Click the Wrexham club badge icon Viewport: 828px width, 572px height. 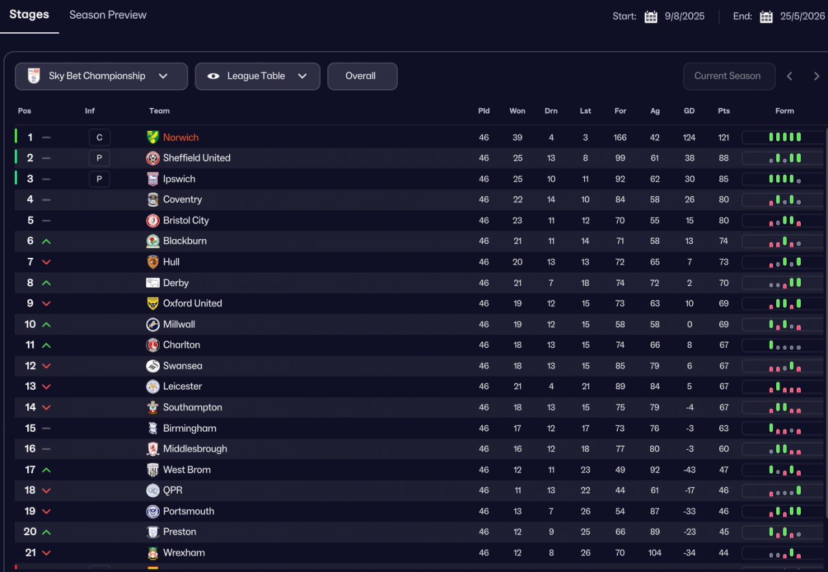click(153, 553)
